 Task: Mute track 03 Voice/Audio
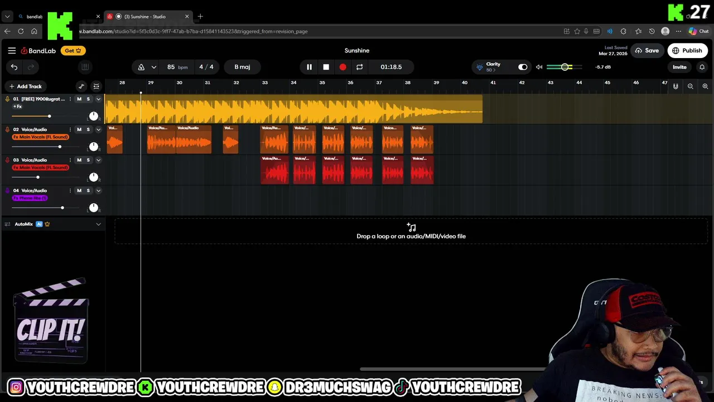(x=79, y=160)
